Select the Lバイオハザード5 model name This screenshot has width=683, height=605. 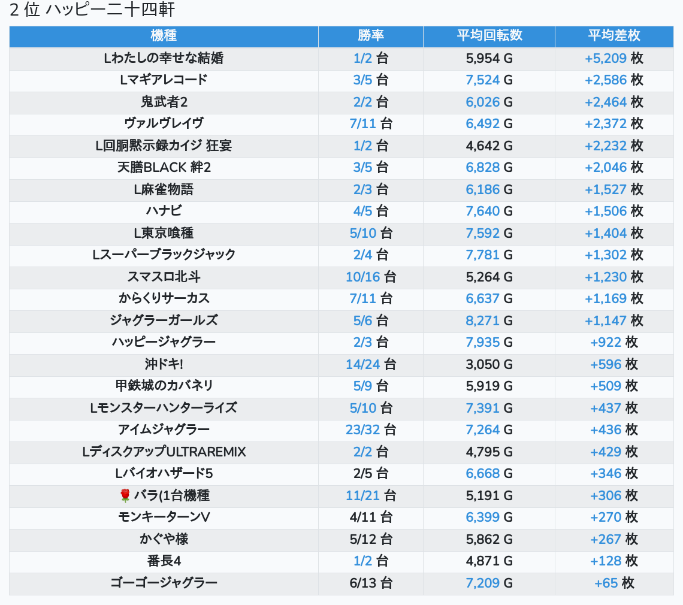164,473
